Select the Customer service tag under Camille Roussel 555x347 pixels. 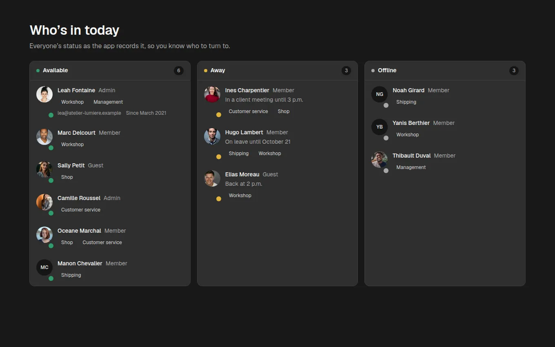81,210
